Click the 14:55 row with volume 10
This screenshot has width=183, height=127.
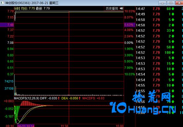[159, 85]
